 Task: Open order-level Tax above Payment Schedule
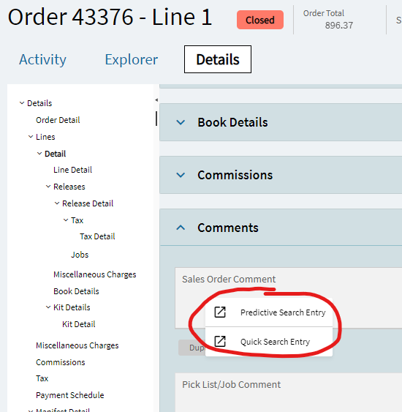[42, 378]
